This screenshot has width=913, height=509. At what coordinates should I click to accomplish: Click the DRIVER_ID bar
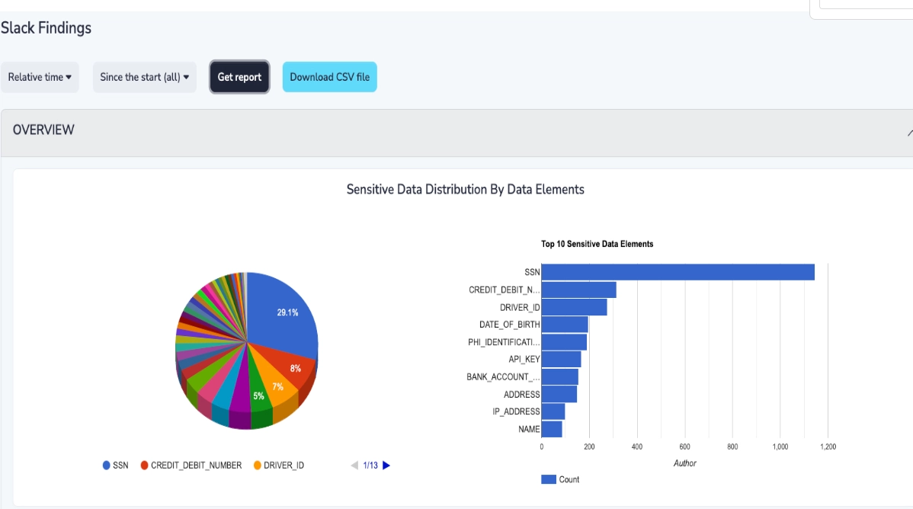[x=574, y=307]
